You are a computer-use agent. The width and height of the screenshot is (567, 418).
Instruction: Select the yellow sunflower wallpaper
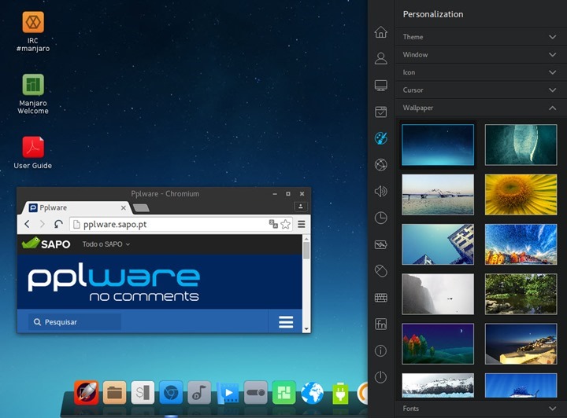coord(521,194)
